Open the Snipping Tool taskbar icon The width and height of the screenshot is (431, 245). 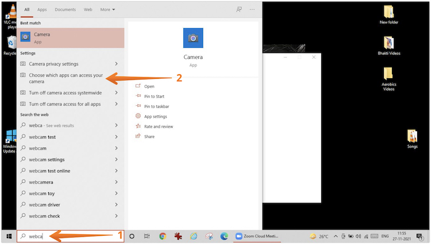pyautogui.click(x=209, y=236)
